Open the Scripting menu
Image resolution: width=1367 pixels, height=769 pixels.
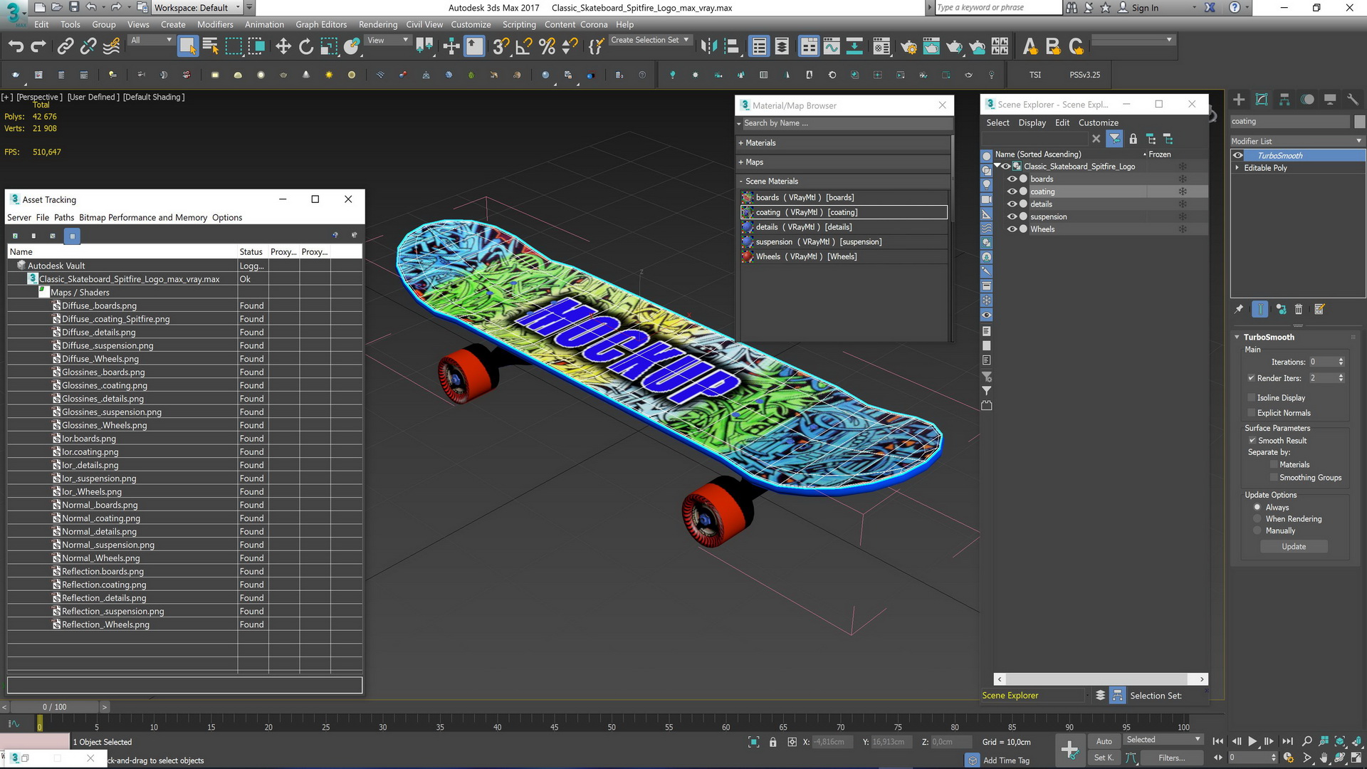[519, 24]
